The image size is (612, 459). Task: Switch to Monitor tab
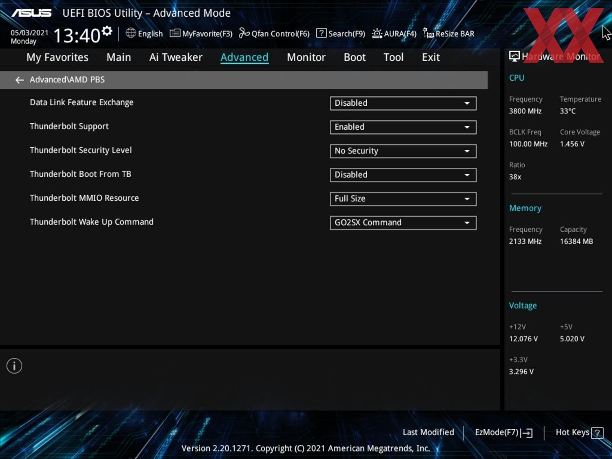point(306,57)
